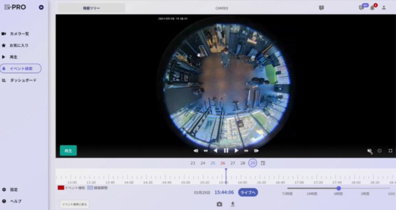The width and height of the screenshot is (396, 210).
Task: Click the reverse playback arrow
Action: point(215,151)
